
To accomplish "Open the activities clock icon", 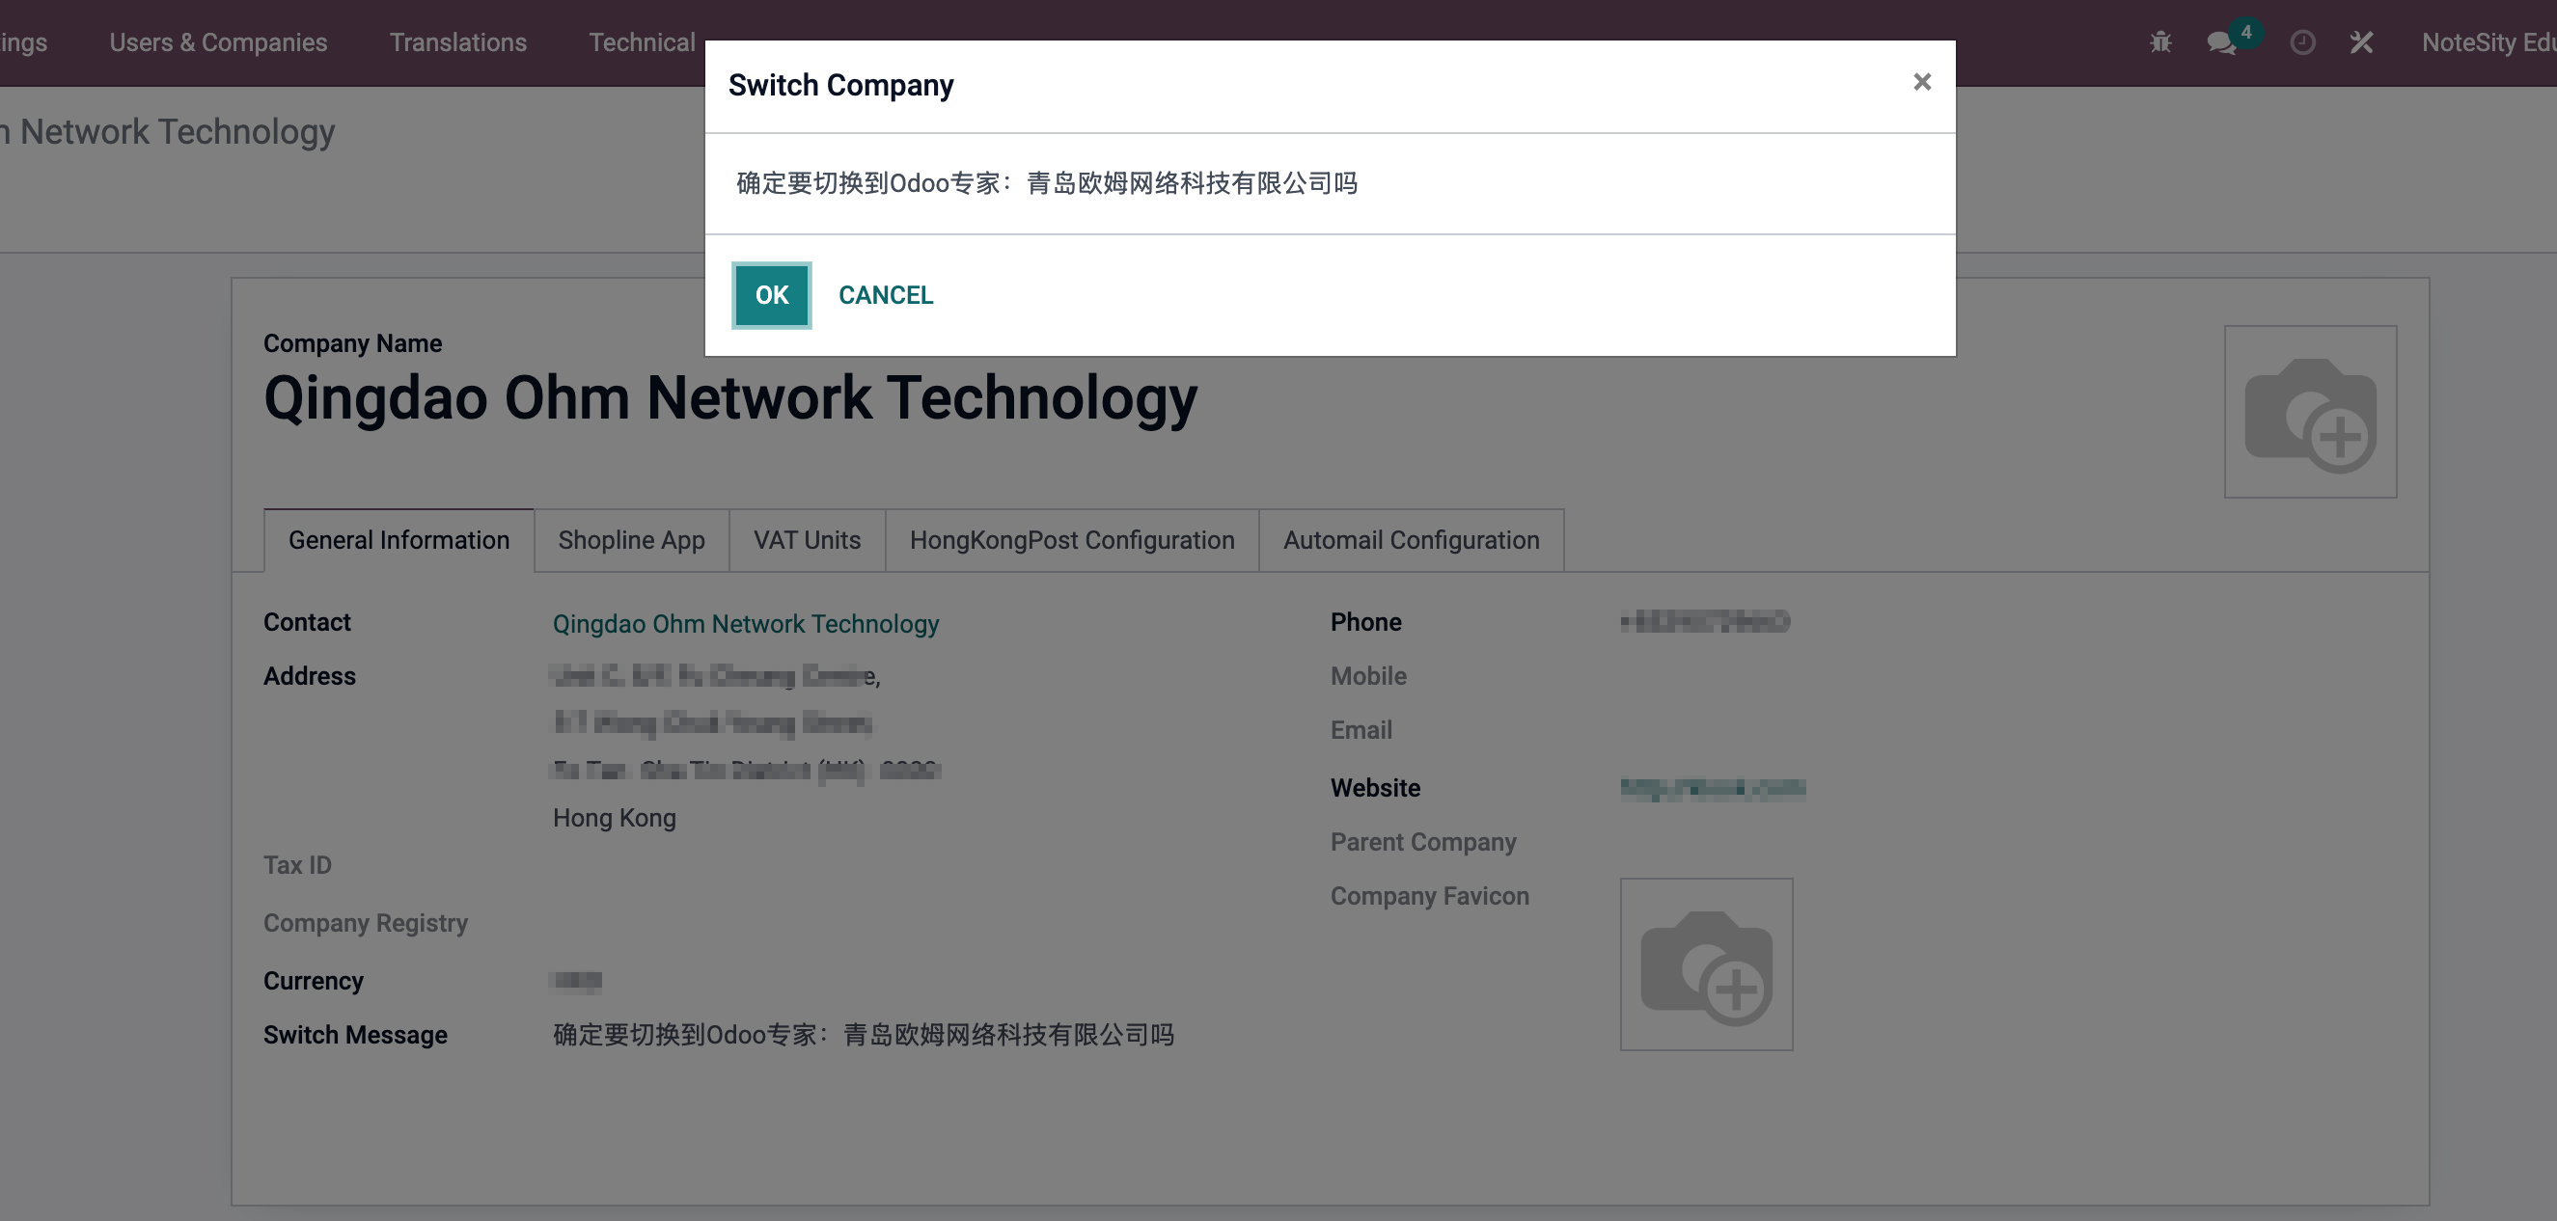I will 2303,41.
